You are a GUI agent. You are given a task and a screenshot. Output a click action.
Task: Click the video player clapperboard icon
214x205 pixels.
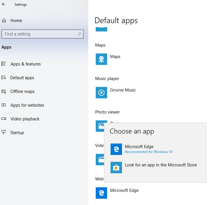[100, 160]
